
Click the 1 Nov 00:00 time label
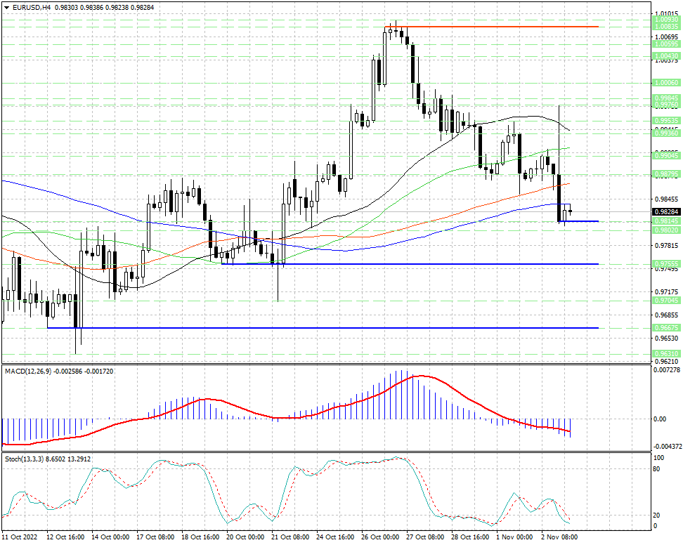(514, 537)
